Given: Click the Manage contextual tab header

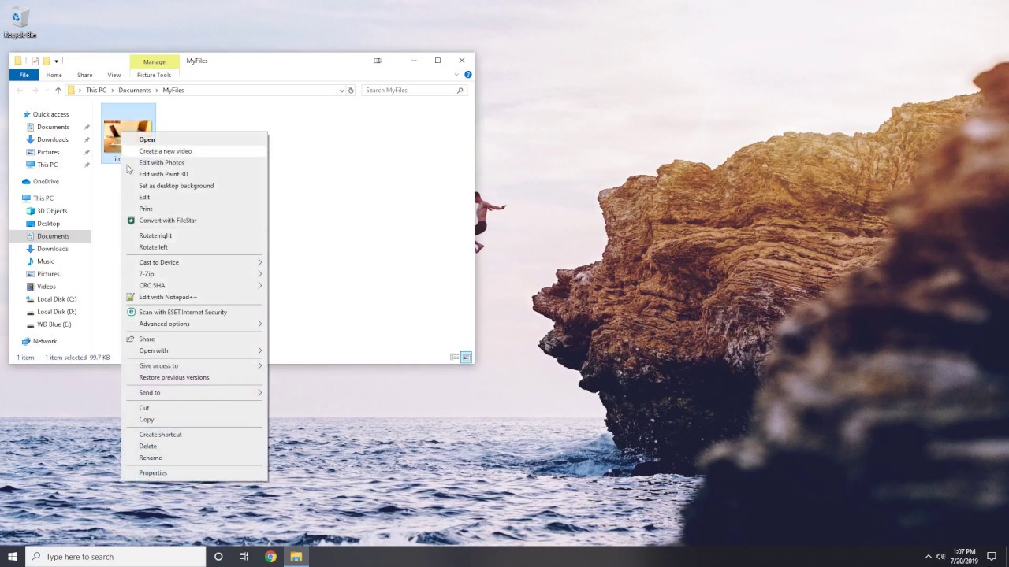Looking at the screenshot, I should tap(155, 61).
